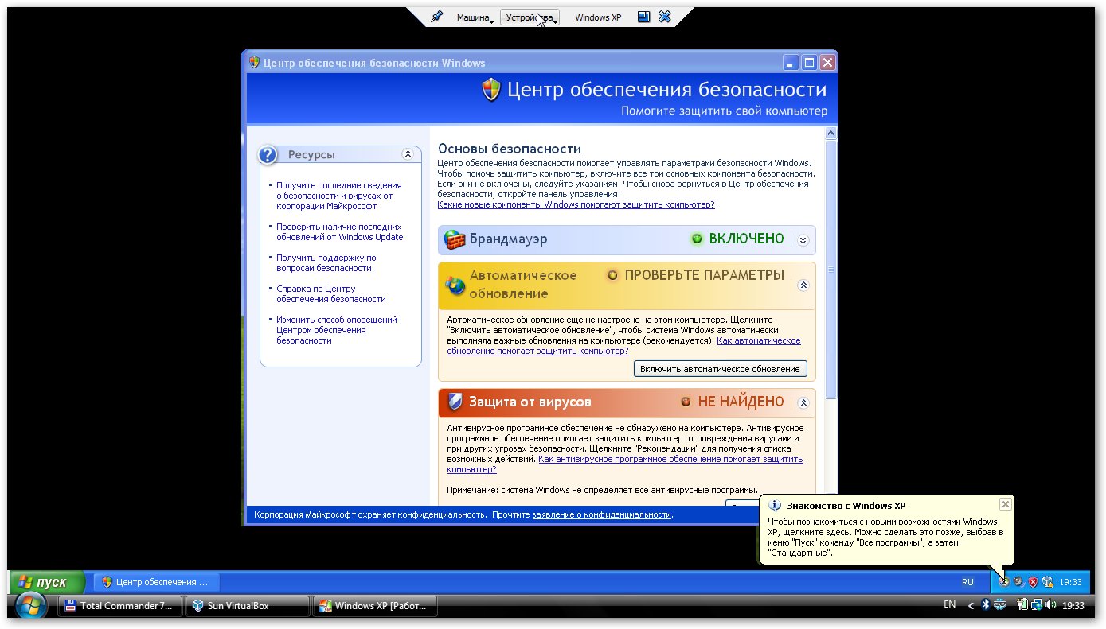Viewport: 1106px width, 629px height.
Task: Select Windows XP [Работ... host taskbar button
Action: tap(374, 606)
